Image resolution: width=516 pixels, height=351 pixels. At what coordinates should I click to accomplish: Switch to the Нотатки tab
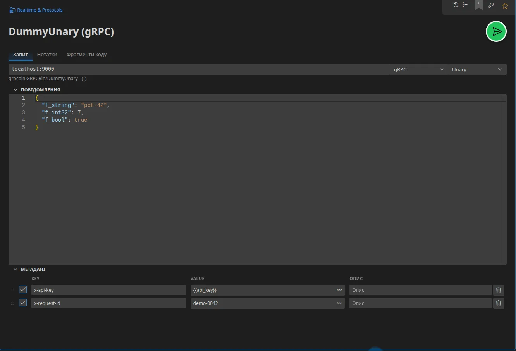tap(47, 55)
